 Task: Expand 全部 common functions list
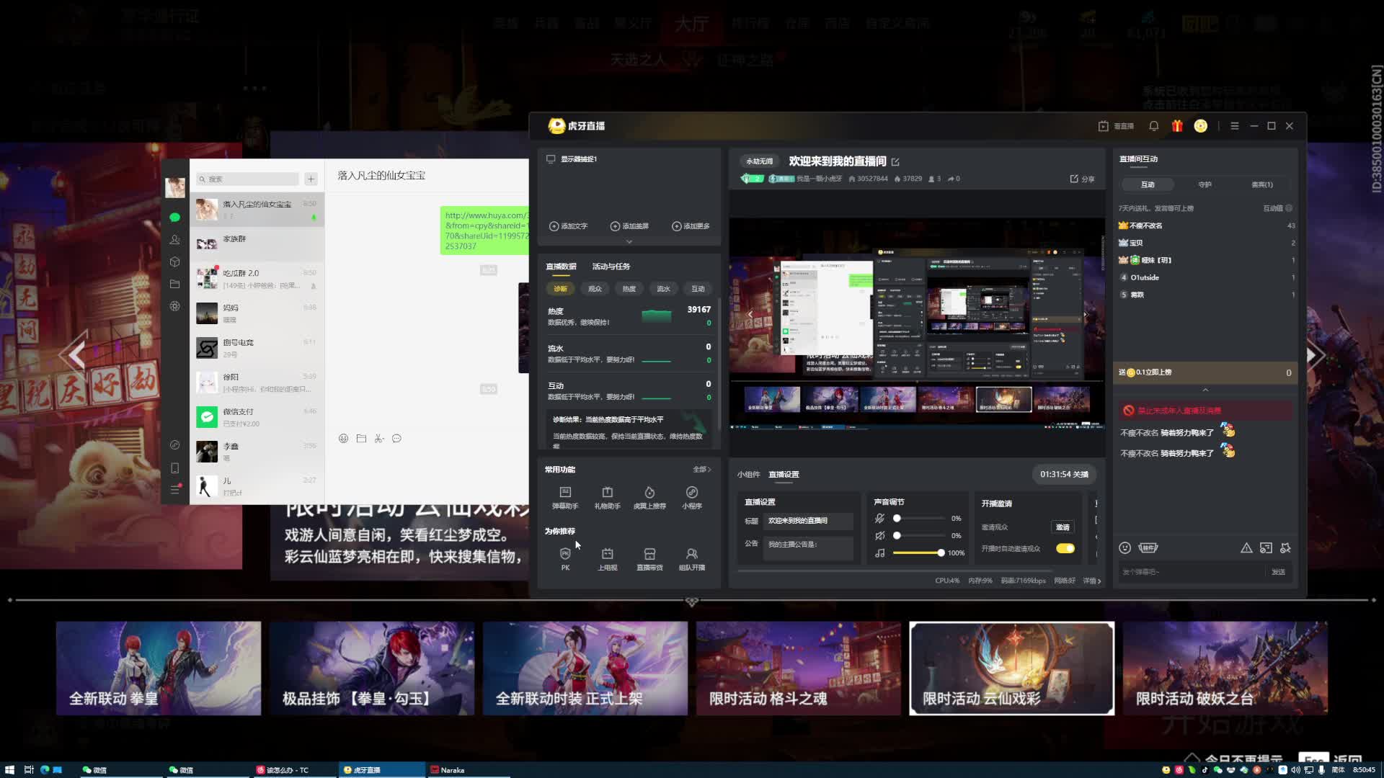coord(701,470)
